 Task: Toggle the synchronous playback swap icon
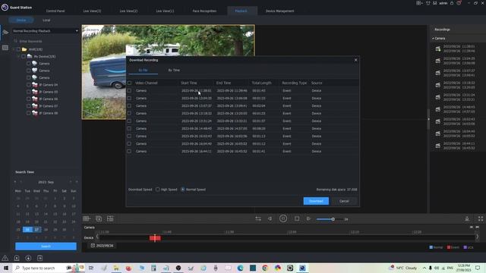(x=258, y=218)
